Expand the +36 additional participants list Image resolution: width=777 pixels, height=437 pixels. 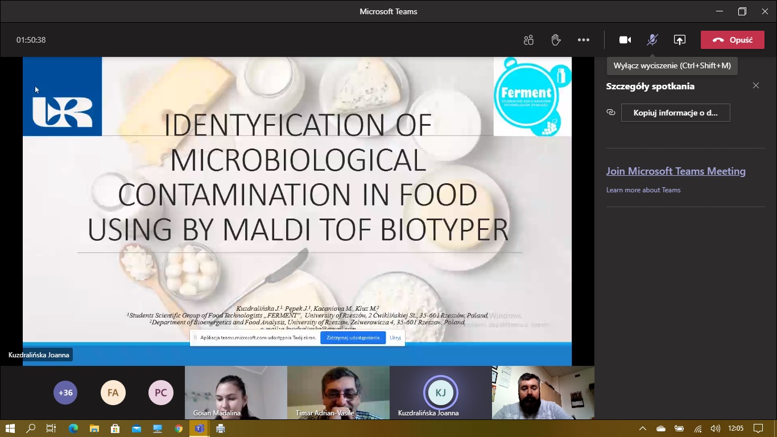(x=65, y=393)
